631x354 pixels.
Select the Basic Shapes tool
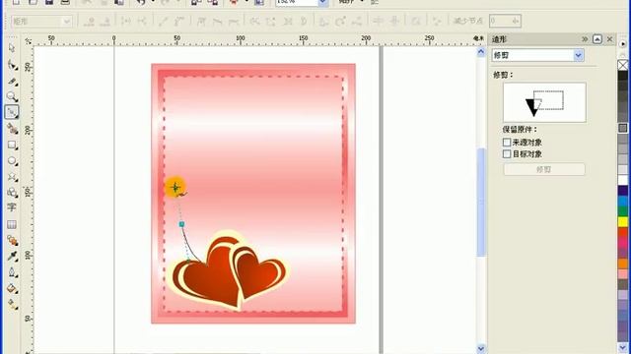(12, 193)
